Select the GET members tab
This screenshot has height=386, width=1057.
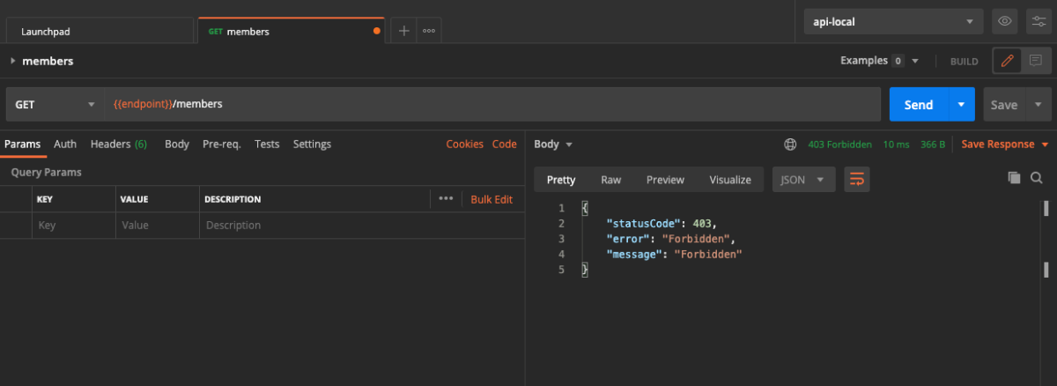[291, 31]
